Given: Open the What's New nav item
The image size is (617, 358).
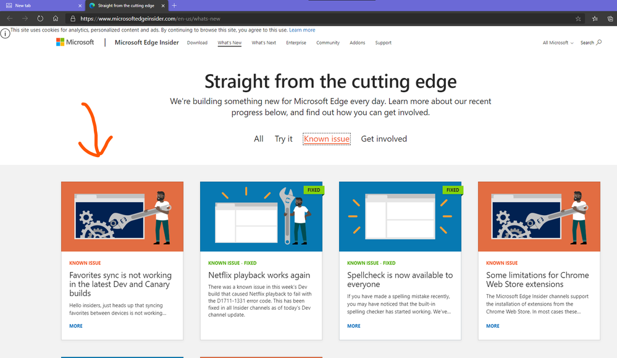Looking at the screenshot, I should tap(229, 43).
